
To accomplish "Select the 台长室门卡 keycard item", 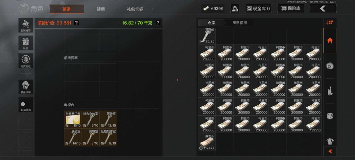I will [73, 120].
